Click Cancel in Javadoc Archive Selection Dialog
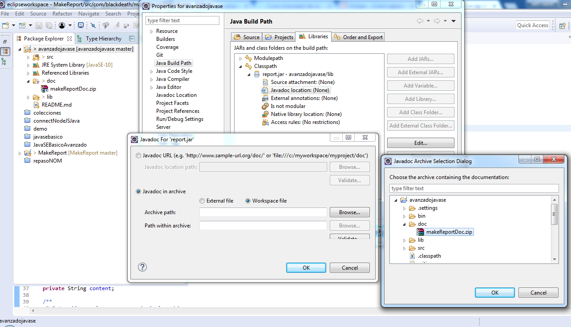Screen dimensions: 571x327 click(x=539, y=292)
